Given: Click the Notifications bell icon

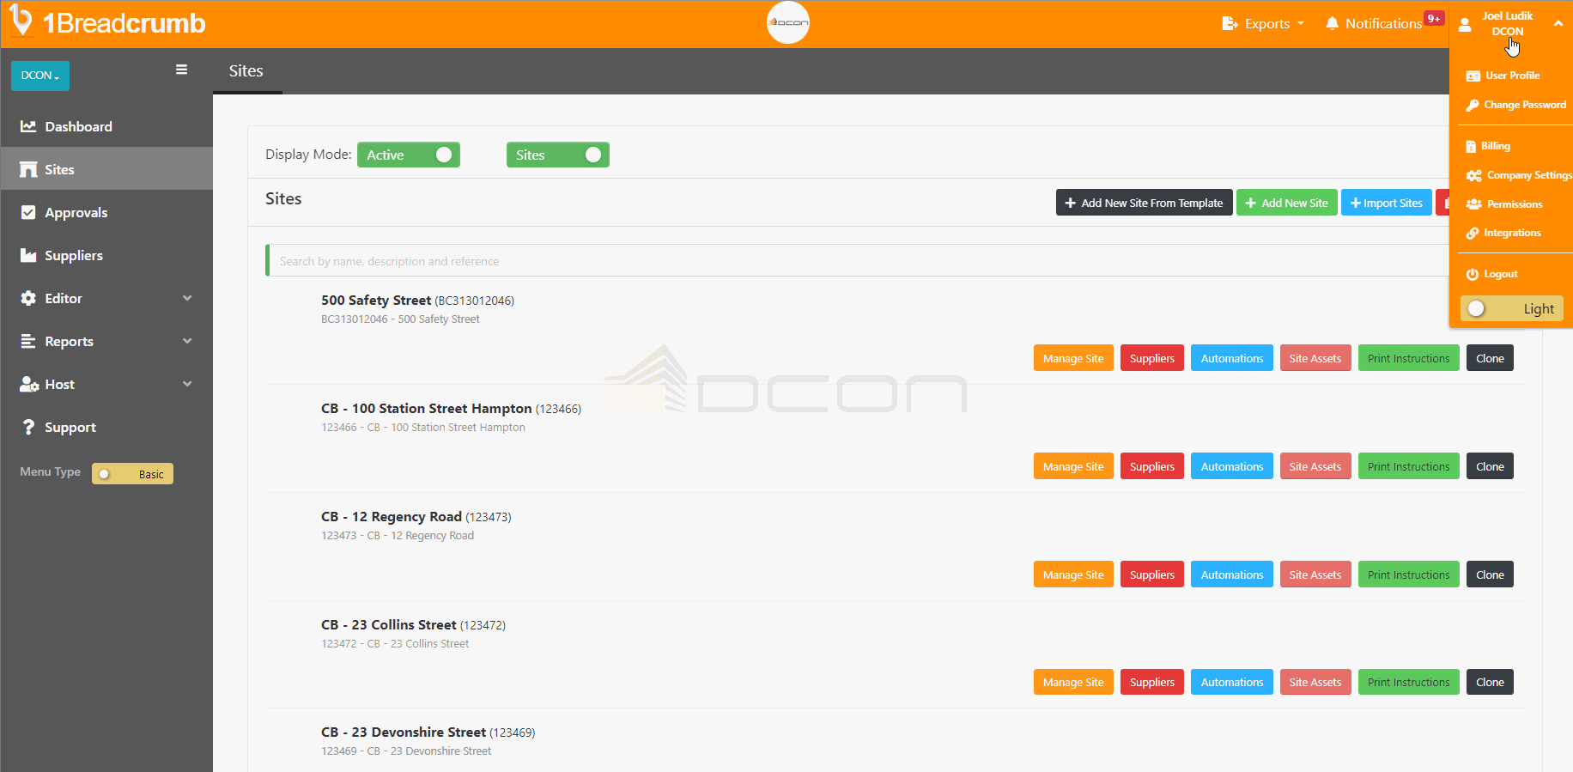Looking at the screenshot, I should click(1332, 23).
